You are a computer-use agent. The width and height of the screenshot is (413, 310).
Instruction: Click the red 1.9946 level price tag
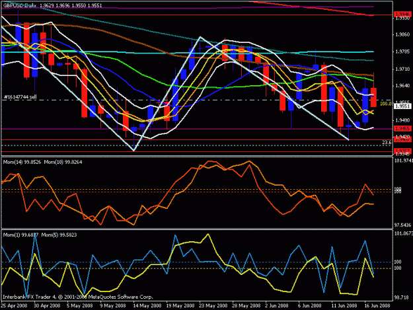click(402, 15)
